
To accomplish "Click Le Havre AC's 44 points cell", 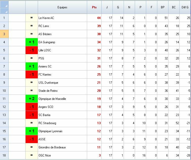I will pyautogui.click(x=94, y=18).
